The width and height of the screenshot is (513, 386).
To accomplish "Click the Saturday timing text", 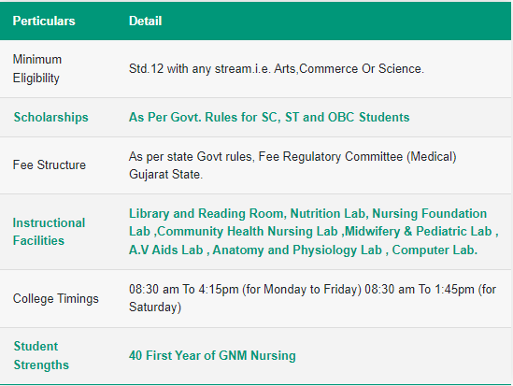I will click(x=155, y=307).
